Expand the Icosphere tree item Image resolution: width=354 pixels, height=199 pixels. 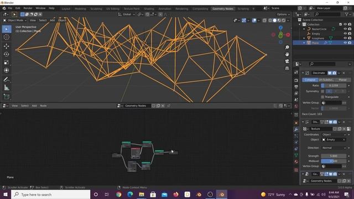point(304,38)
